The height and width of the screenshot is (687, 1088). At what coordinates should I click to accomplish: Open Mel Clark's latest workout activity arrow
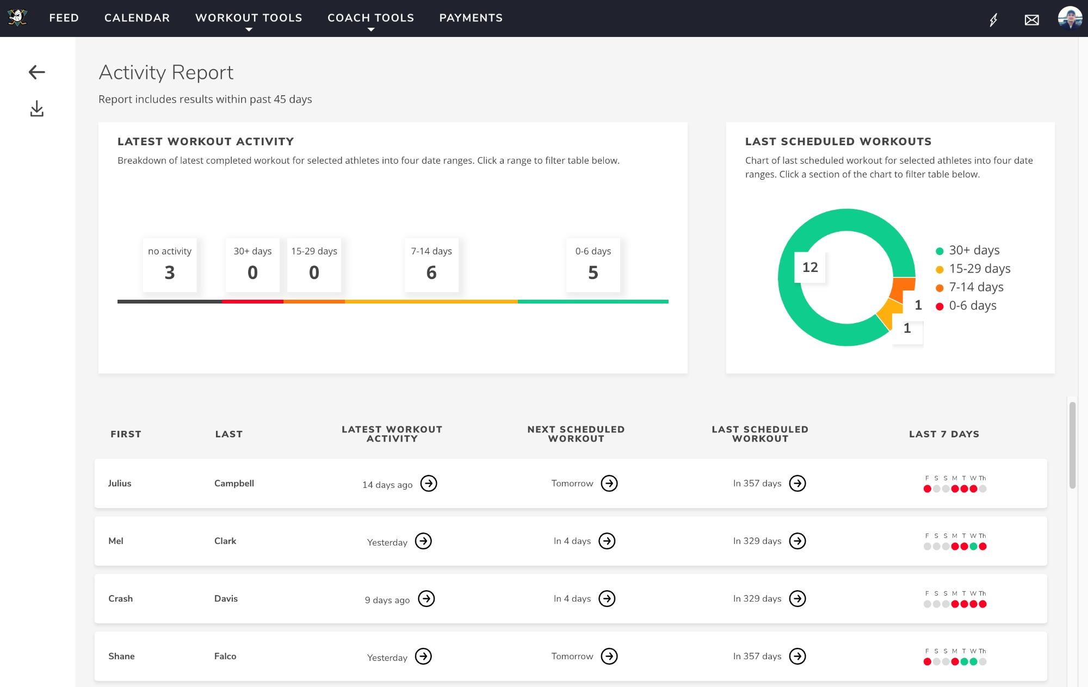click(423, 541)
